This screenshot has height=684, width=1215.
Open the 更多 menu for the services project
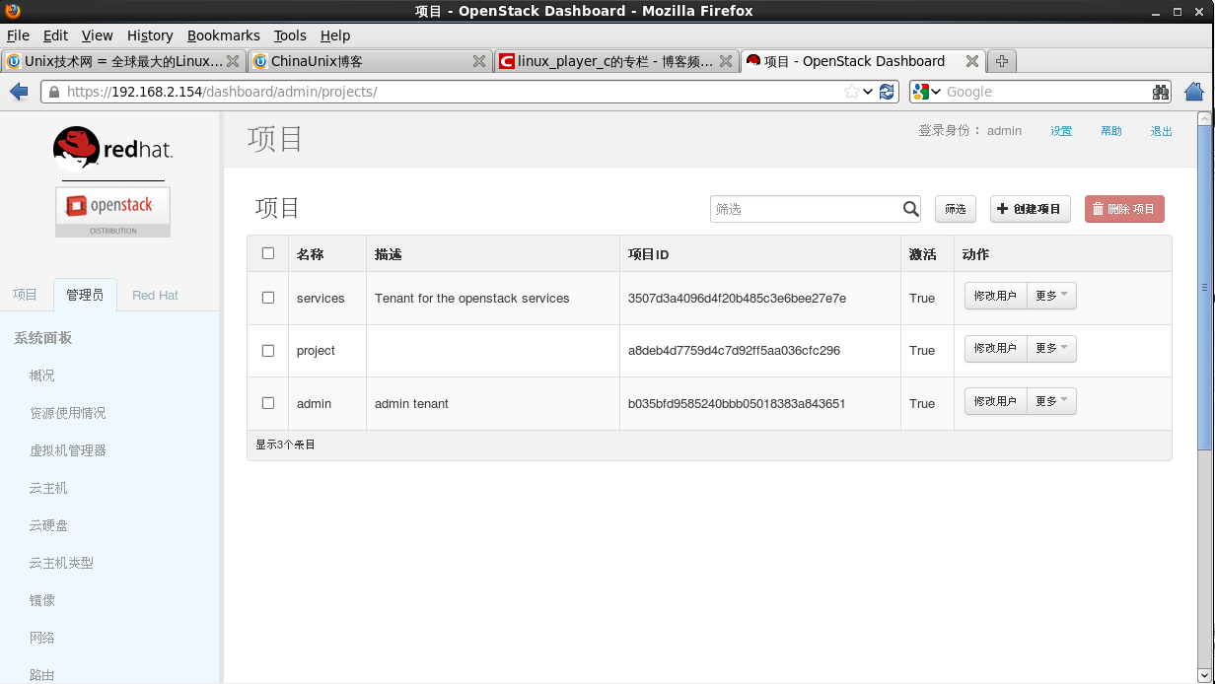tap(1050, 295)
